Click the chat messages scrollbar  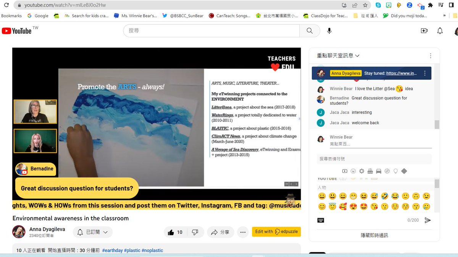coord(437,125)
